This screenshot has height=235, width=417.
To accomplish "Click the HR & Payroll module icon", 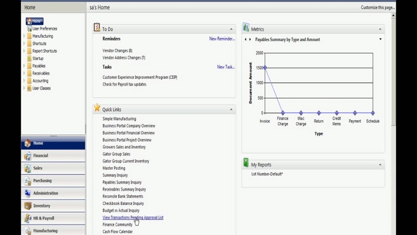I will [x=27, y=218].
